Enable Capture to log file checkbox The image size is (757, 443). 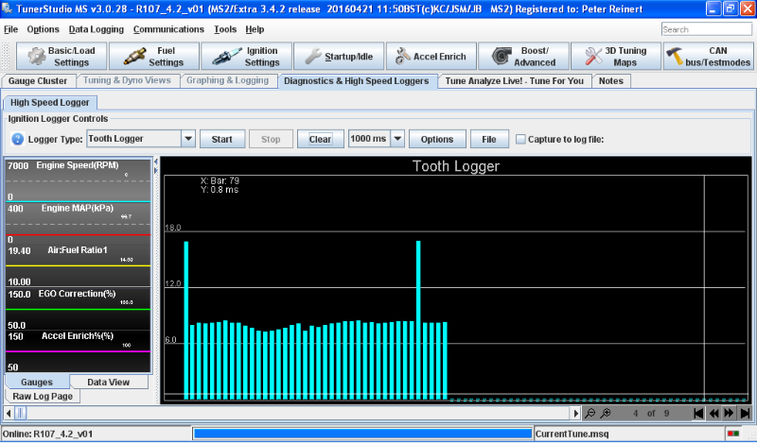[x=519, y=140]
